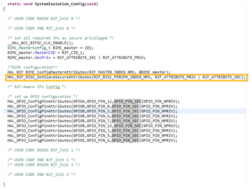Image resolution: width=252 pixels, height=189 pixels.
Task: Click GPIO_PIN_NPRIV on GPIOB PIN_12 line
Action: click(x=159, y=126)
